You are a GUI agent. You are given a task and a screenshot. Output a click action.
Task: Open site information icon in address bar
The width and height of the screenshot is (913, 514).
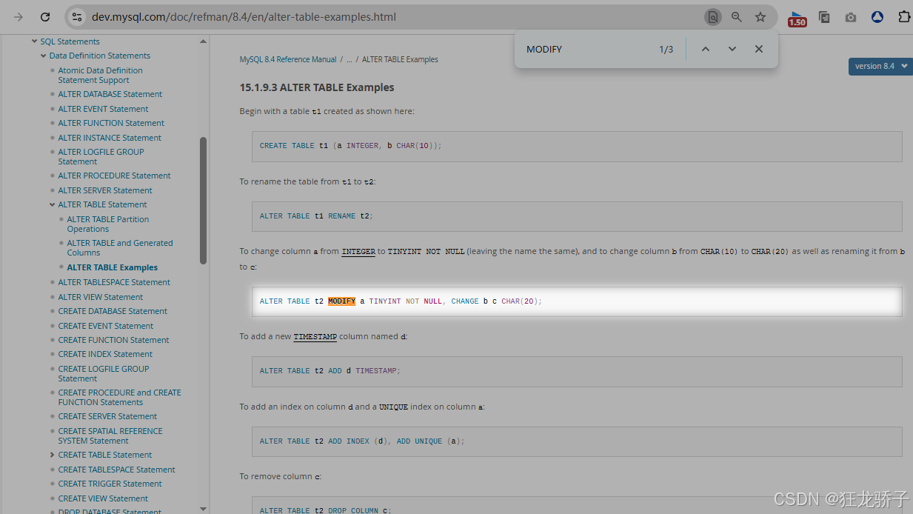click(x=77, y=17)
